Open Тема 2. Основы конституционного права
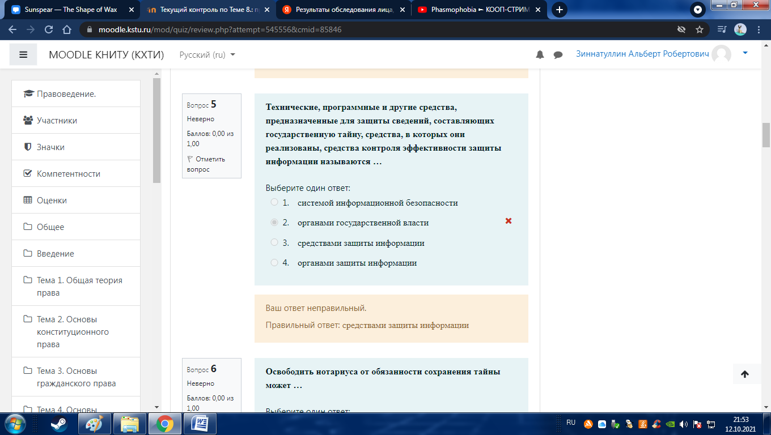771x435 pixels. click(76, 331)
